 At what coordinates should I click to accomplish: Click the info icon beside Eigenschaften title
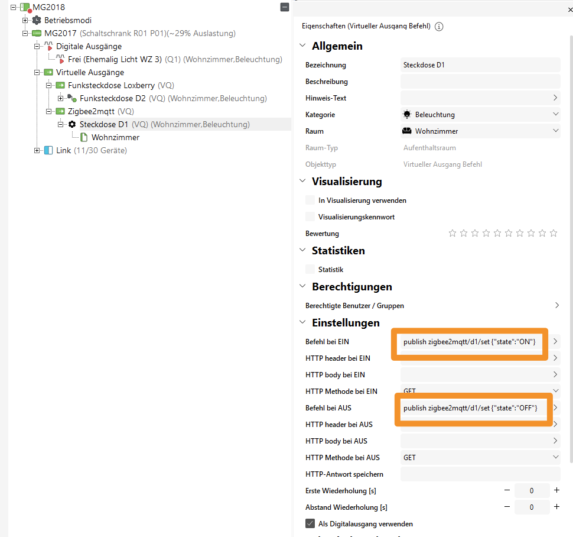coord(439,27)
